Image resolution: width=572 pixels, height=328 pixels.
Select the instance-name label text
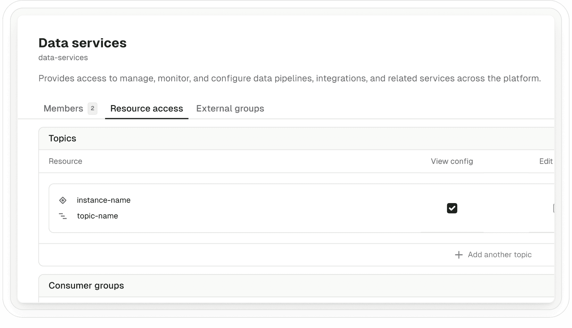pyautogui.click(x=104, y=200)
